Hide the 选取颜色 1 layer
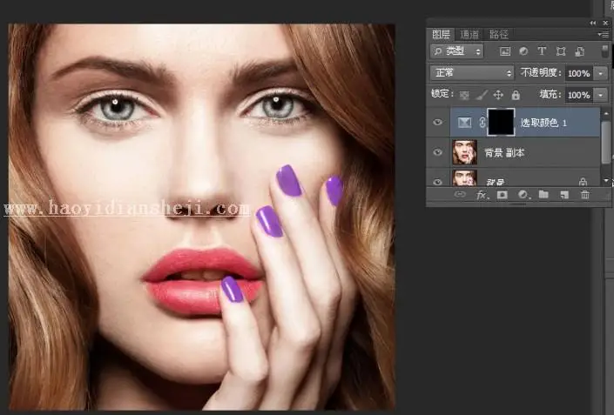 [437, 122]
